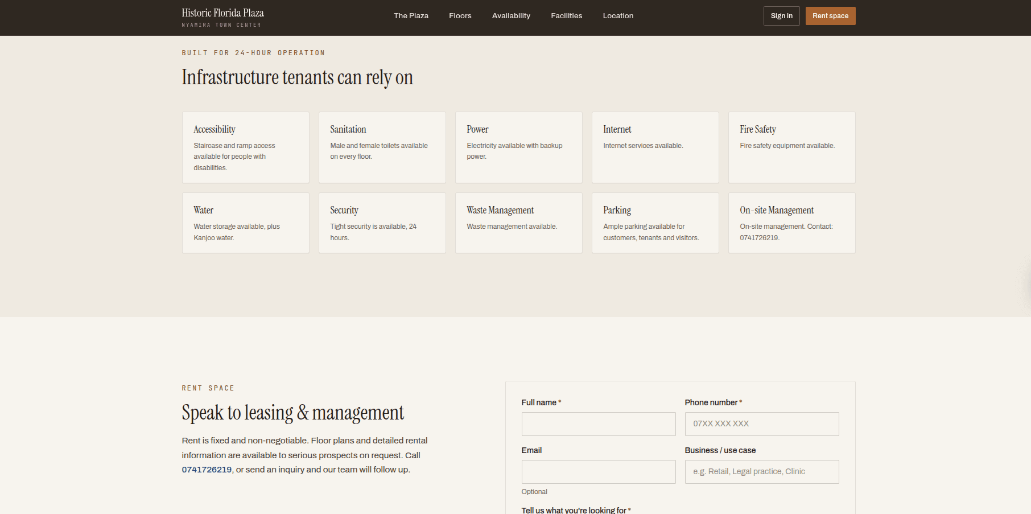Click the Historic Florida Plaza logo

click(x=222, y=13)
